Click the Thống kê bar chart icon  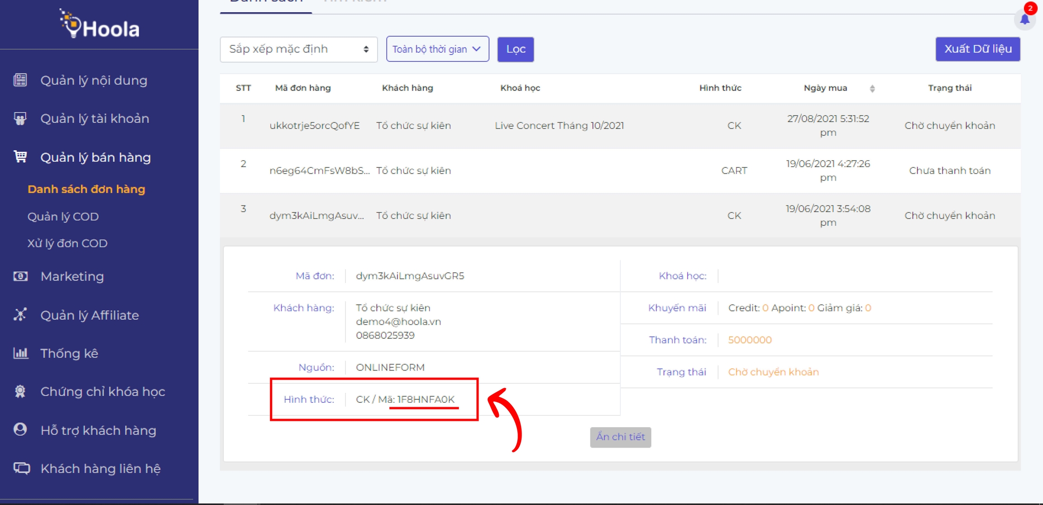(20, 353)
